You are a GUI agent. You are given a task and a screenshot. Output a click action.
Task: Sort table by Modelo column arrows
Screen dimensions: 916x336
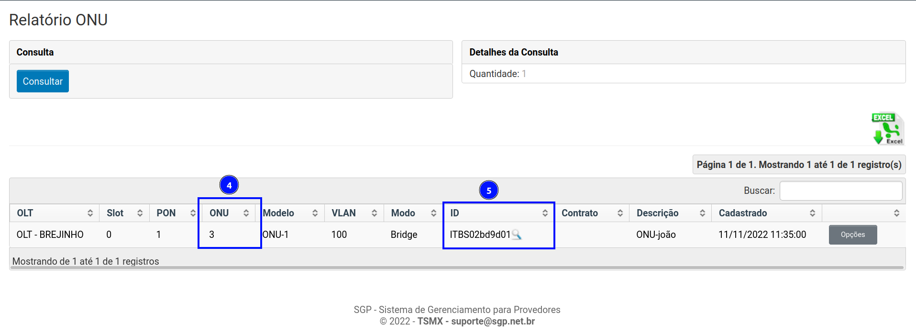tap(315, 213)
